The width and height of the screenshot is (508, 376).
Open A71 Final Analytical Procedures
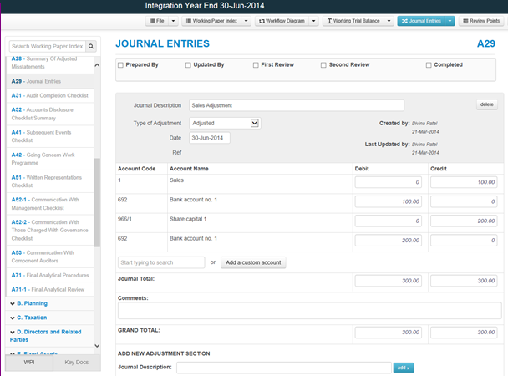pyautogui.click(x=50, y=275)
